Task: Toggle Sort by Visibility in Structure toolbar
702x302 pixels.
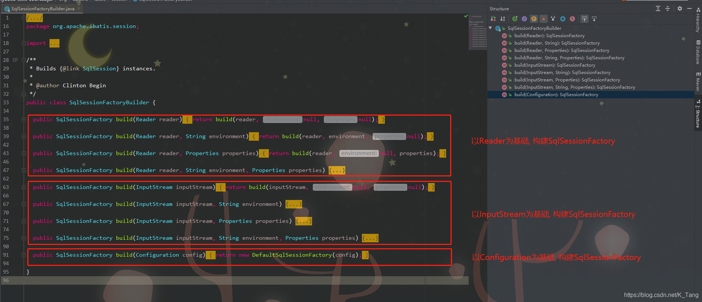Action: tap(493, 19)
